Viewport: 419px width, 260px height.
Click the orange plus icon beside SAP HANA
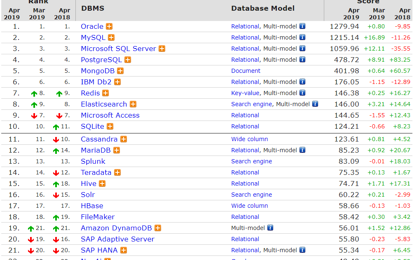point(124,251)
